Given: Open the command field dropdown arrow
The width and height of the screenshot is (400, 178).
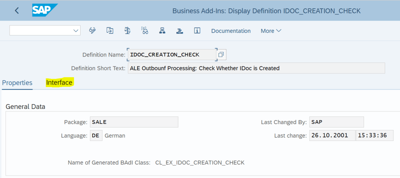Looking at the screenshot, I should click(x=76, y=30).
